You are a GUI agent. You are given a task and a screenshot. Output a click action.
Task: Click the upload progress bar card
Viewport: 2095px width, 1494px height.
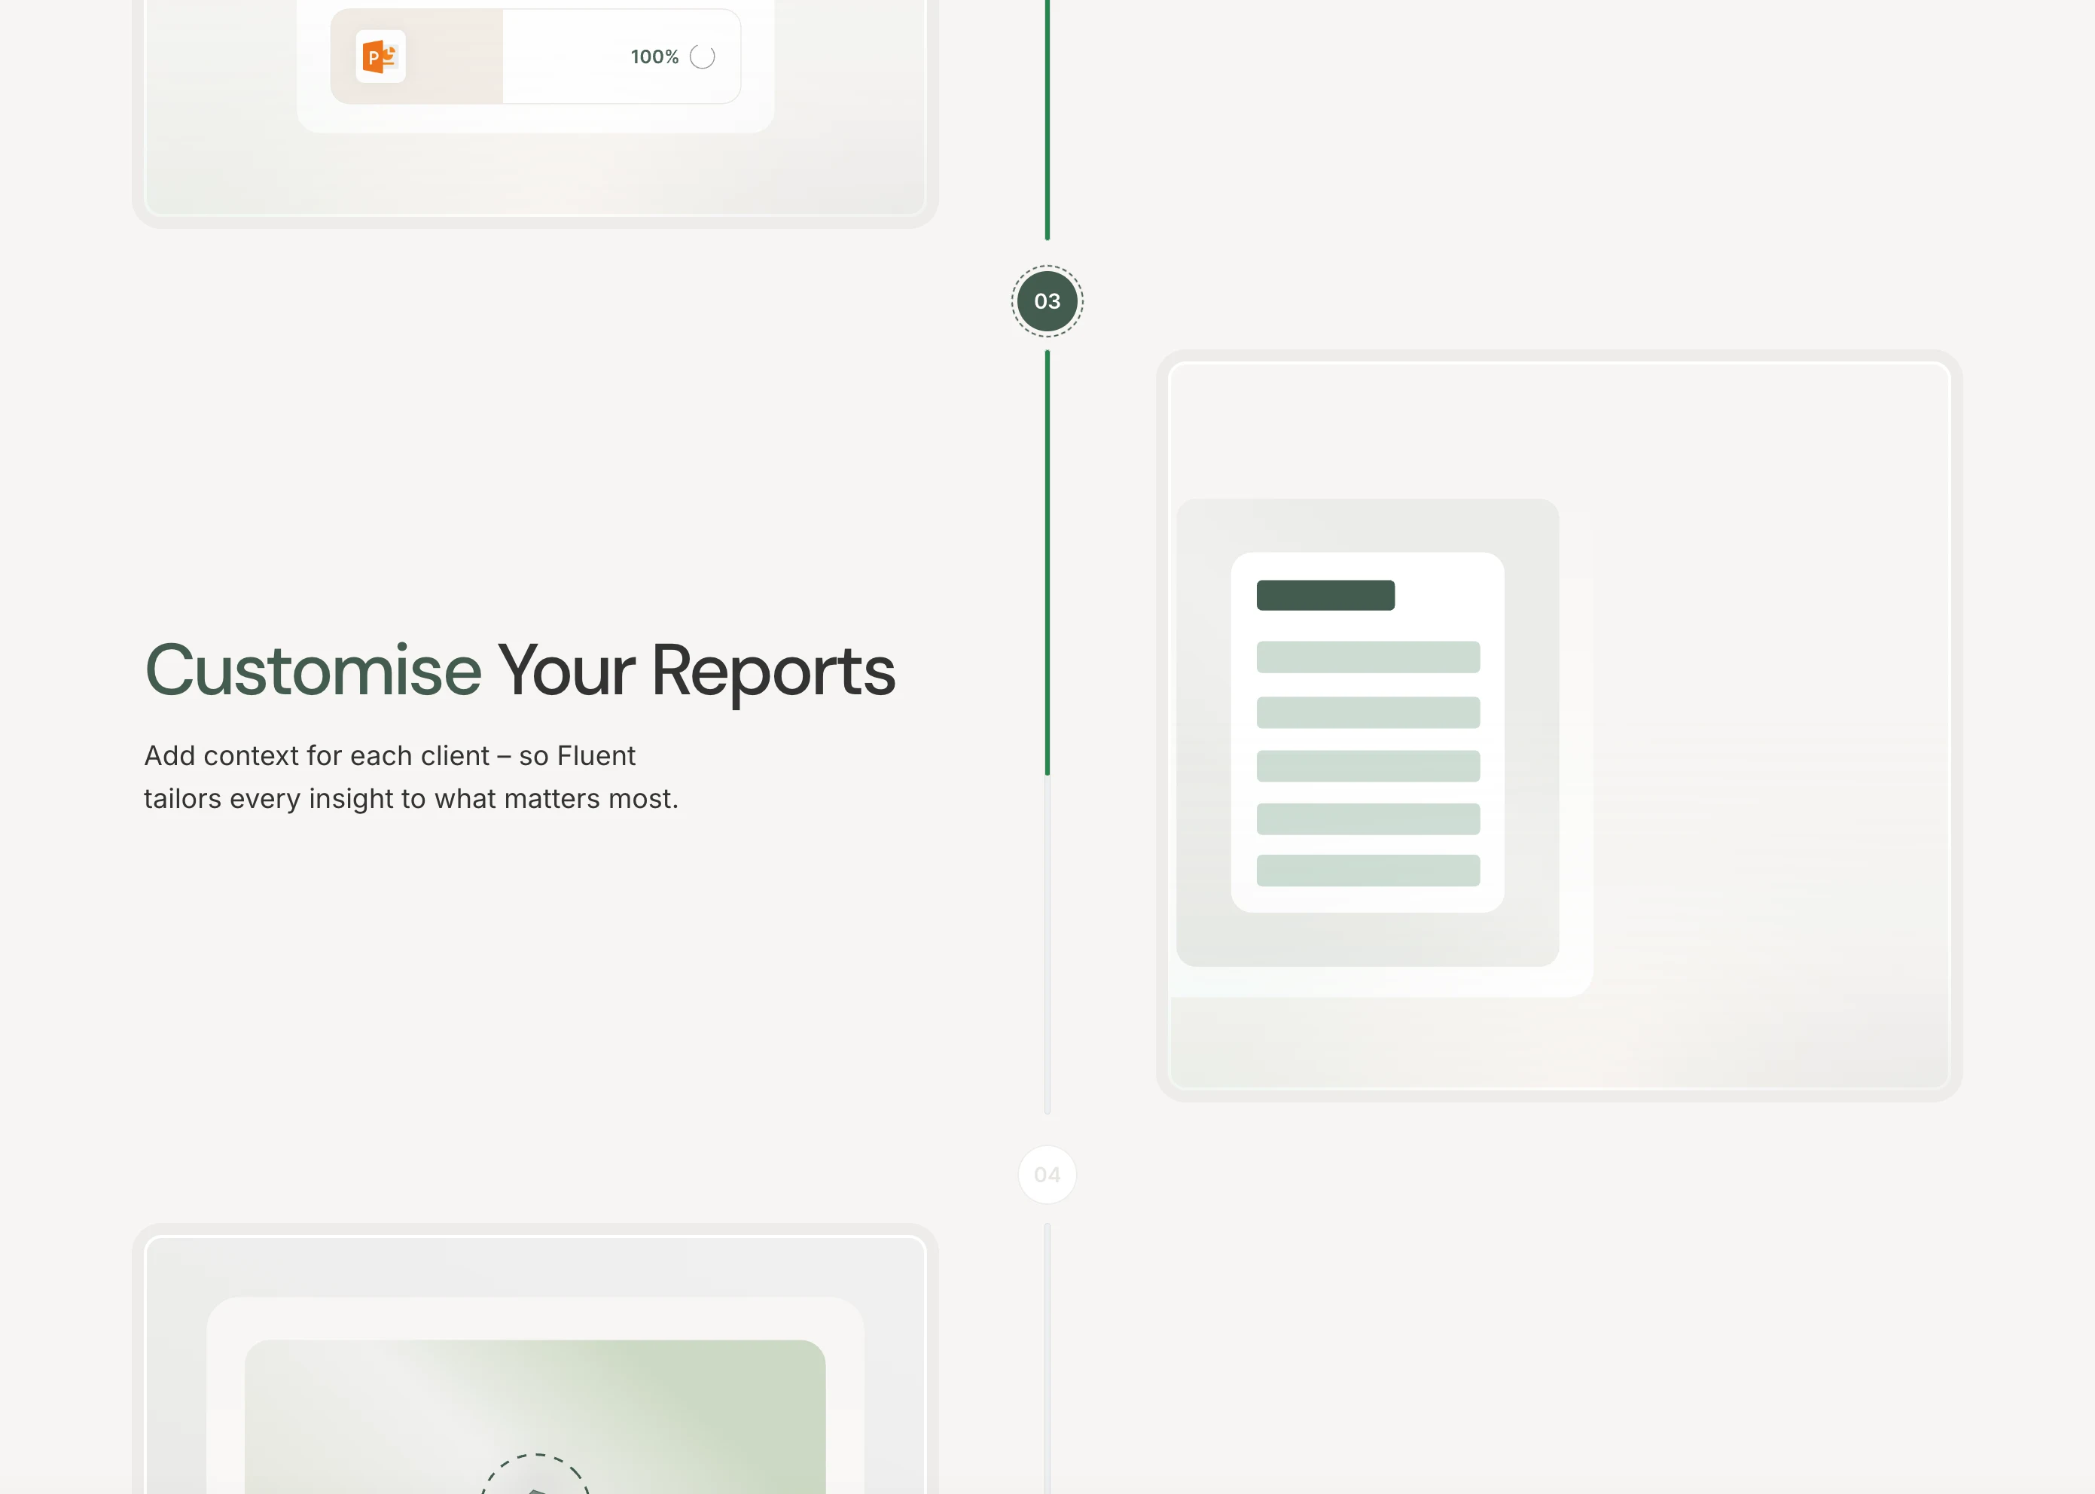pos(535,57)
